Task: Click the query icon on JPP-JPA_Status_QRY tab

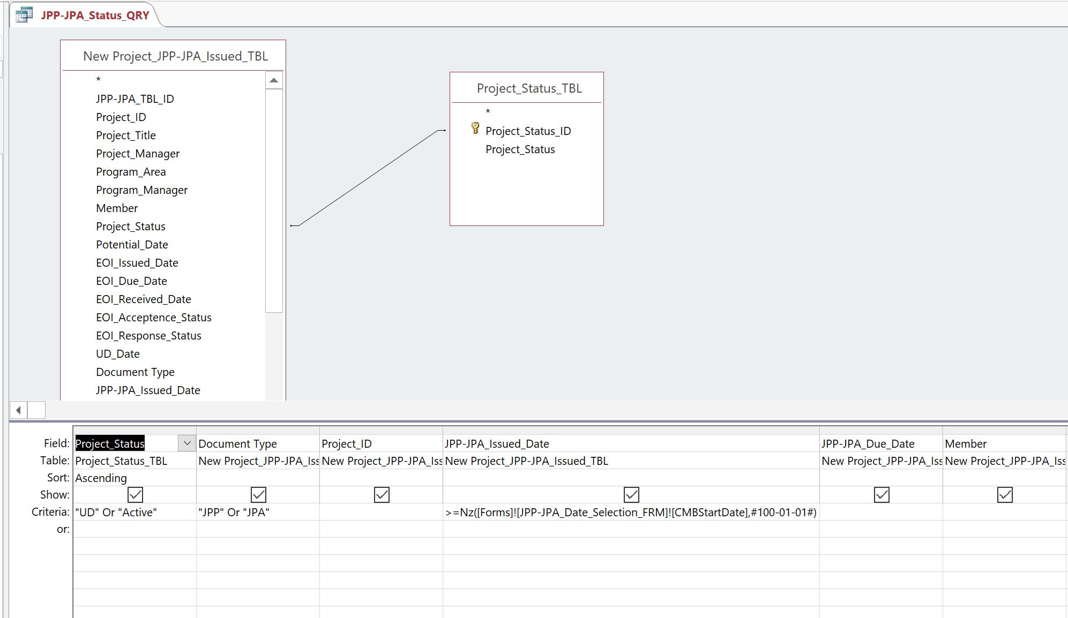Action: click(24, 15)
